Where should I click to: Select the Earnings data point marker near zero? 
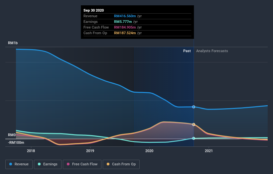click(x=194, y=138)
